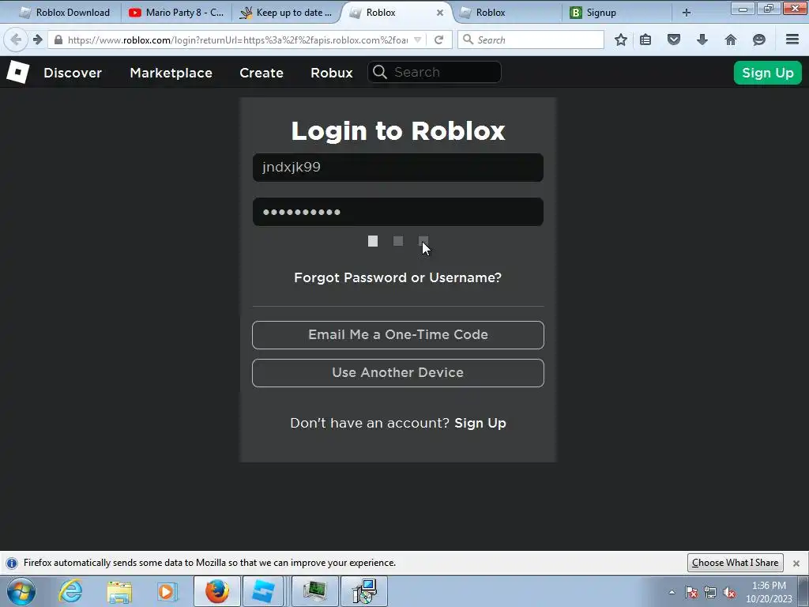The width and height of the screenshot is (809, 607).
Task: Show bookmarks list icon
Action: [x=645, y=40]
